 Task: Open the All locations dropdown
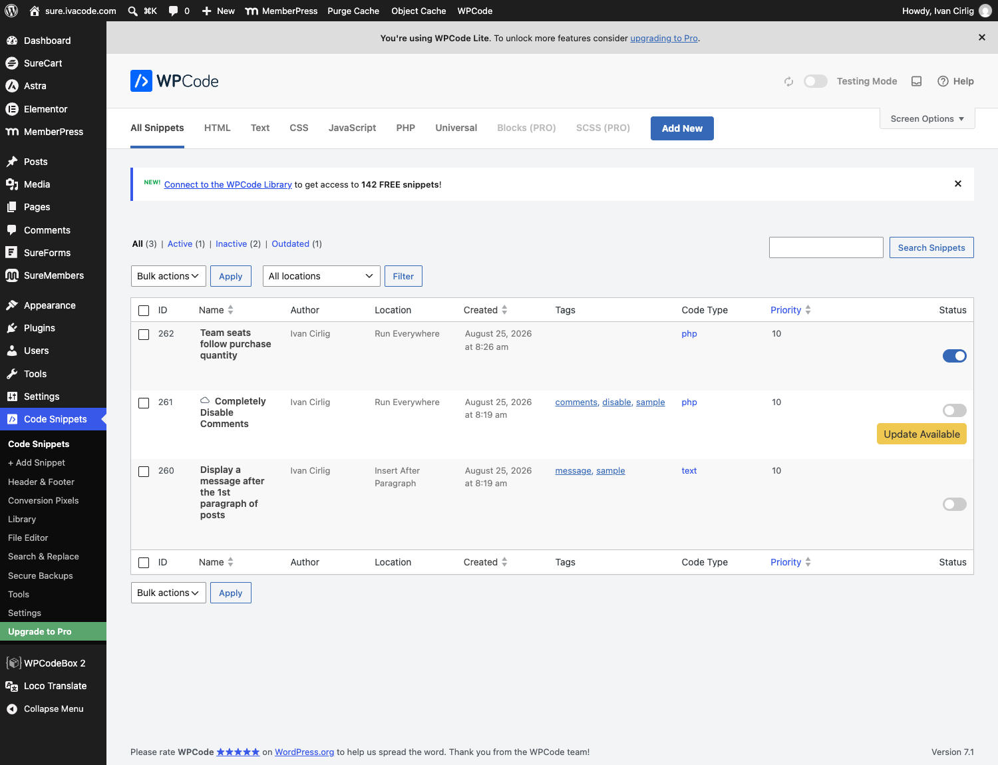(321, 276)
